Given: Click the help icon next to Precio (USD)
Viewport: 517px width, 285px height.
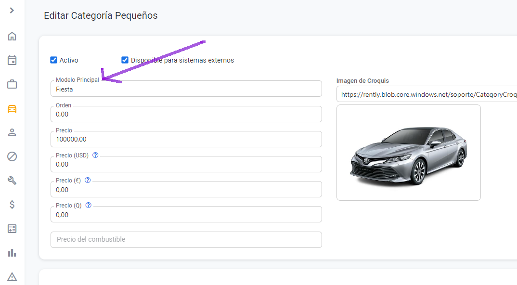Looking at the screenshot, I should point(95,155).
